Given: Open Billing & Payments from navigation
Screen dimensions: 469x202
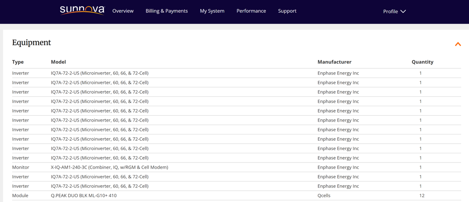Looking at the screenshot, I should pyautogui.click(x=166, y=11).
